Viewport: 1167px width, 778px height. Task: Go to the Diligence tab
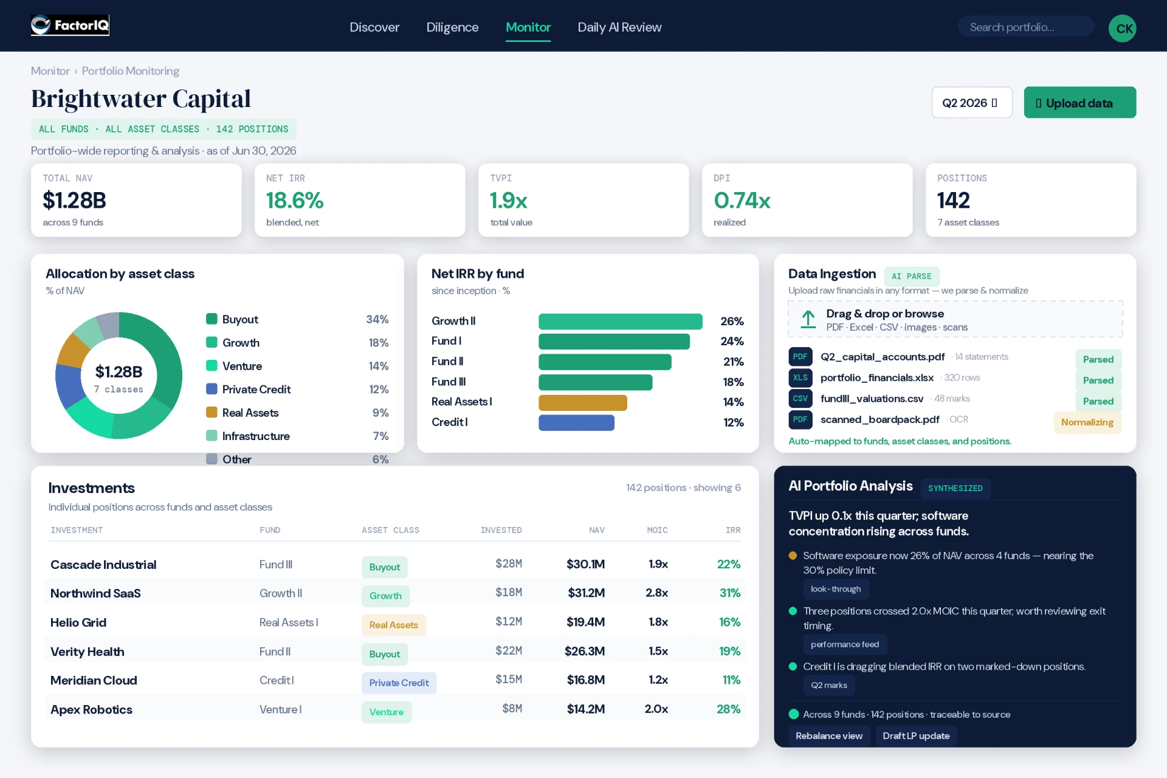pyautogui.click(x=452, y=27)
